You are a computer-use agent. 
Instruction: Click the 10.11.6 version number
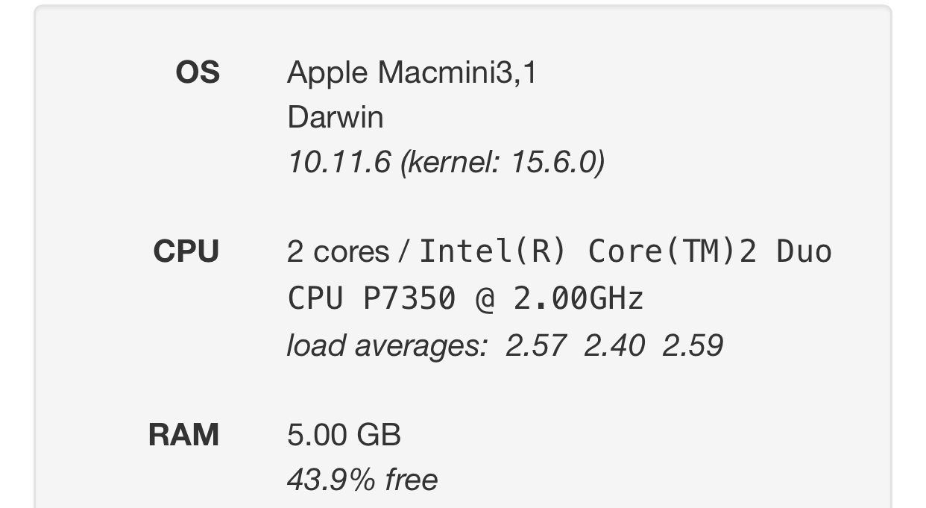point(338,162)
